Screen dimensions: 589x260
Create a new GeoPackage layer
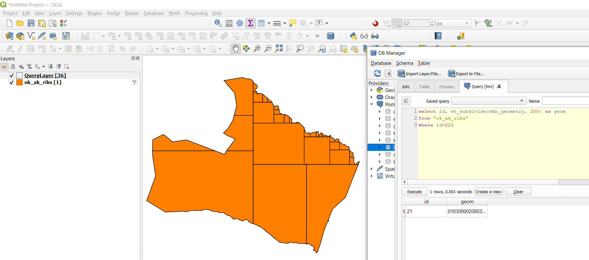pos(20,36)
